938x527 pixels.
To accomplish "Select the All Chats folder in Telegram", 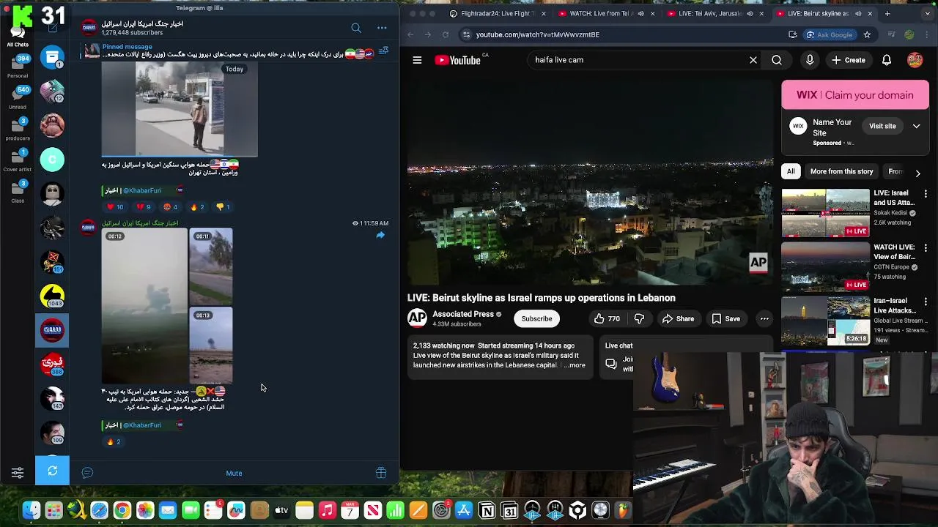I will click(18, 35).
